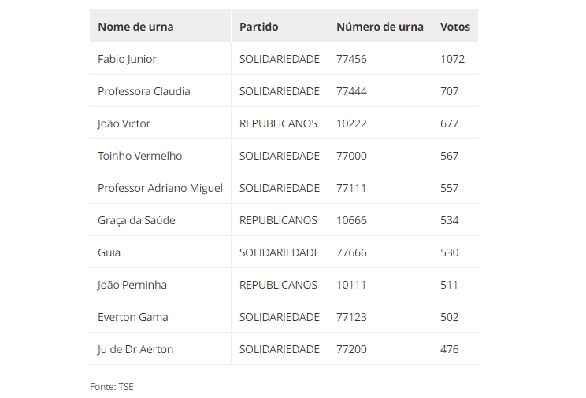
Task: Select urn number 77444
Action: (x=351, y=91)
